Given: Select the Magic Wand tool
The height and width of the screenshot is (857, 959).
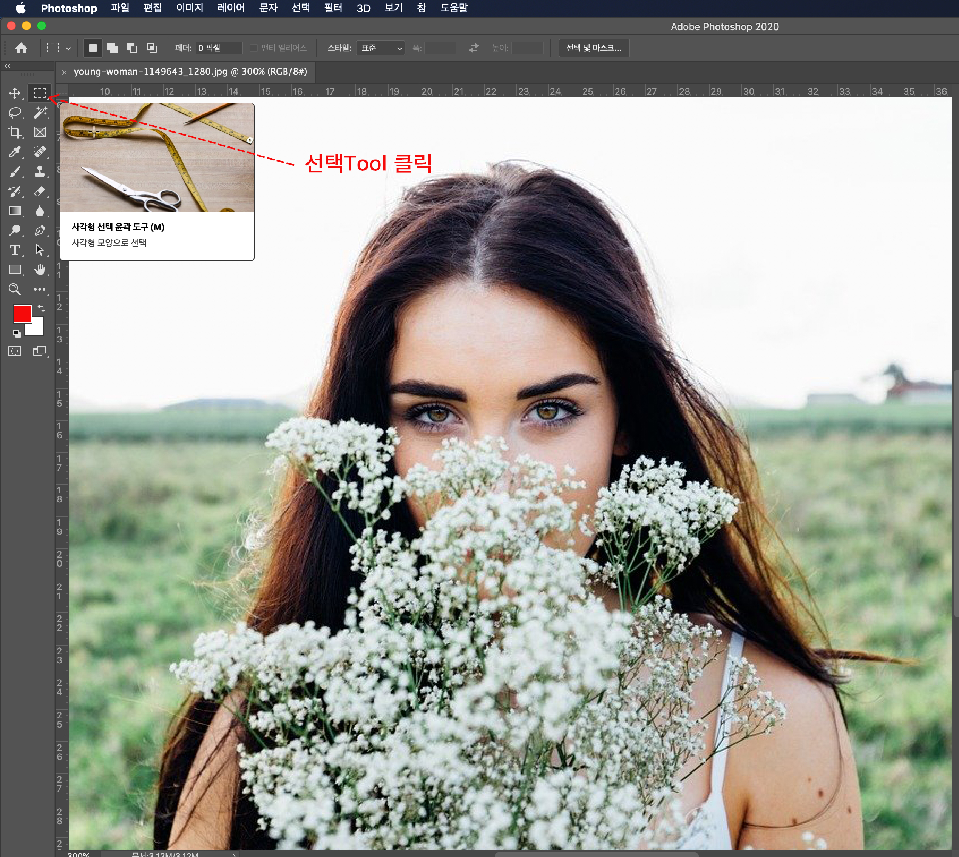Looking at the screenshot, I should pyautogui.click(x=40, y=113).
